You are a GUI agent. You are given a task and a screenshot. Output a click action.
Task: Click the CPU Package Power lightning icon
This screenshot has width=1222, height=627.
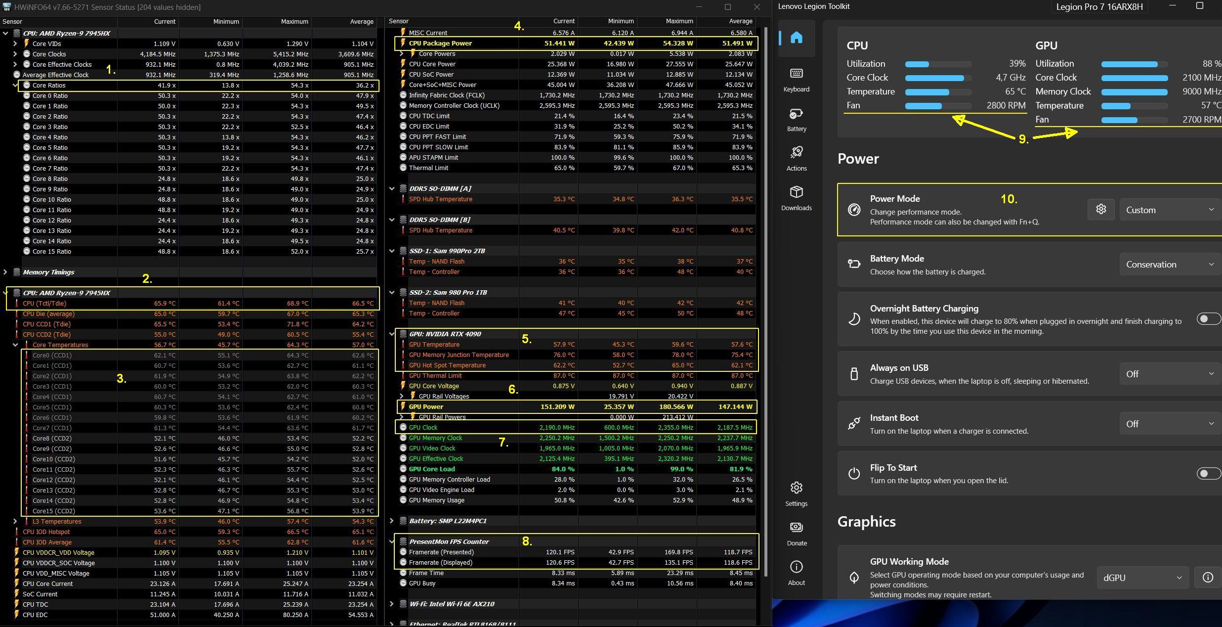pos(402,43)
